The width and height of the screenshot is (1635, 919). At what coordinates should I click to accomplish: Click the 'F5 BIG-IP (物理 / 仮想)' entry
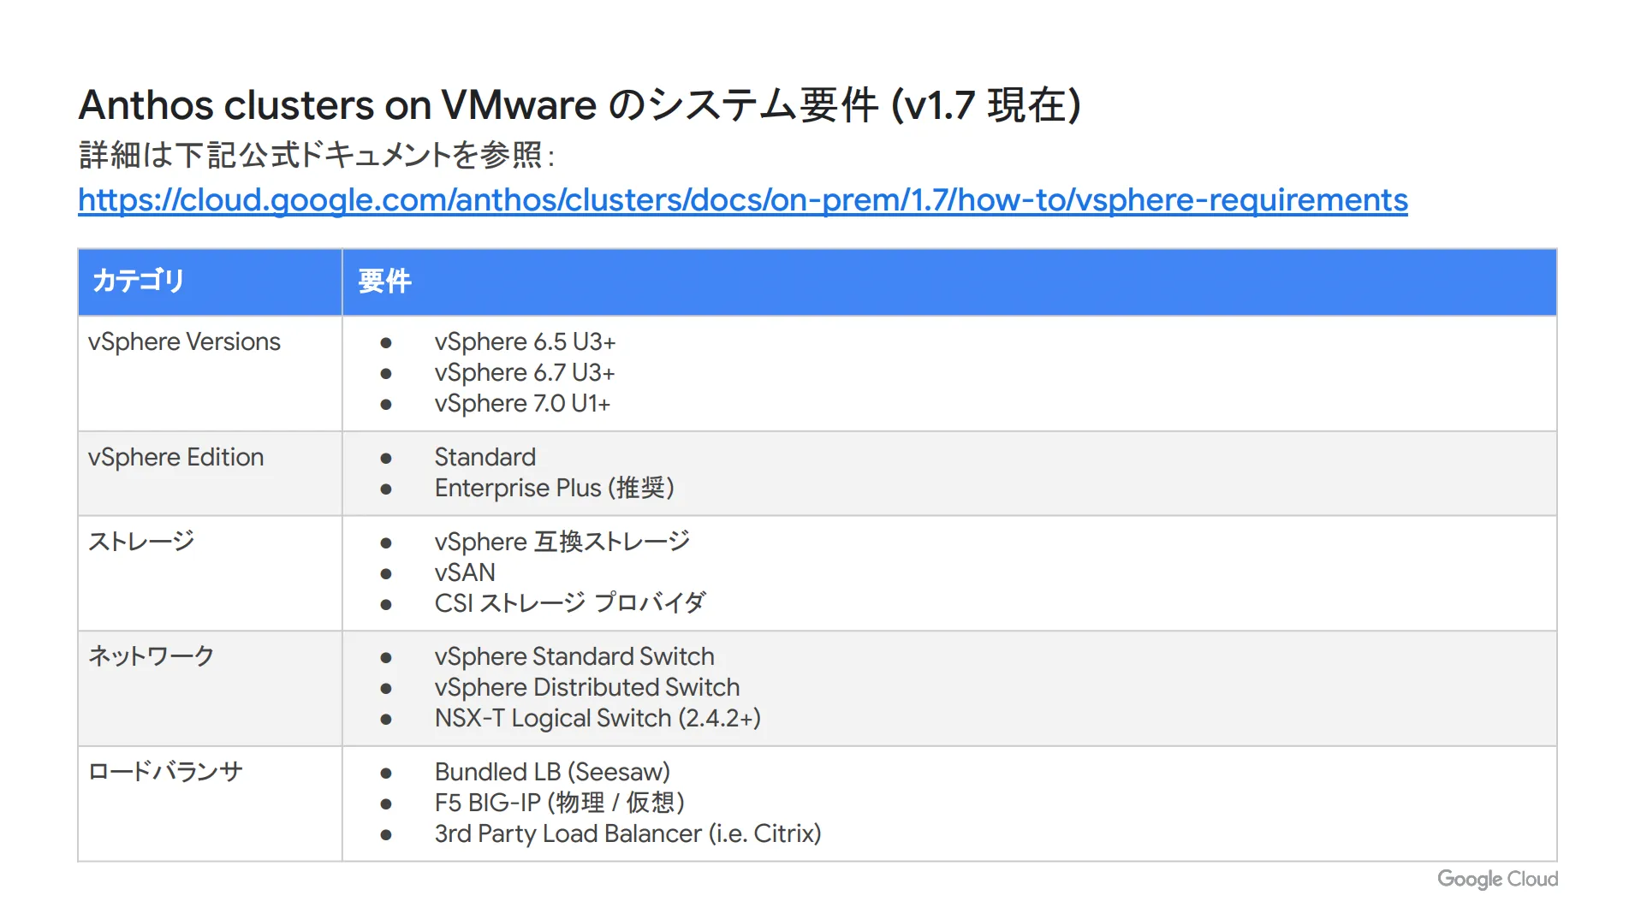coord(559,803)
